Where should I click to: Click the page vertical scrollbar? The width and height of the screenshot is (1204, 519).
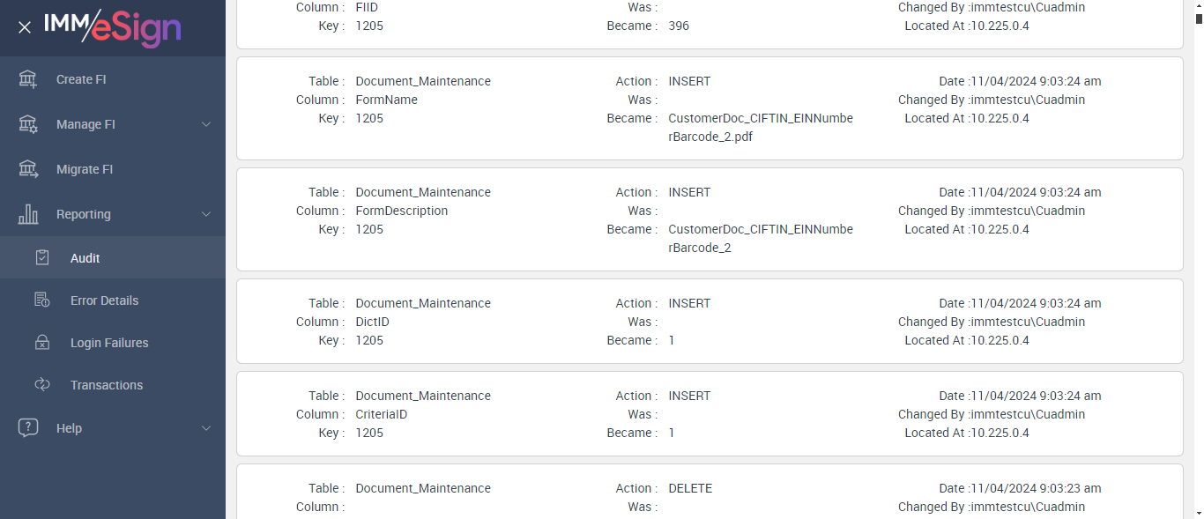click(x=1198, y=264)
